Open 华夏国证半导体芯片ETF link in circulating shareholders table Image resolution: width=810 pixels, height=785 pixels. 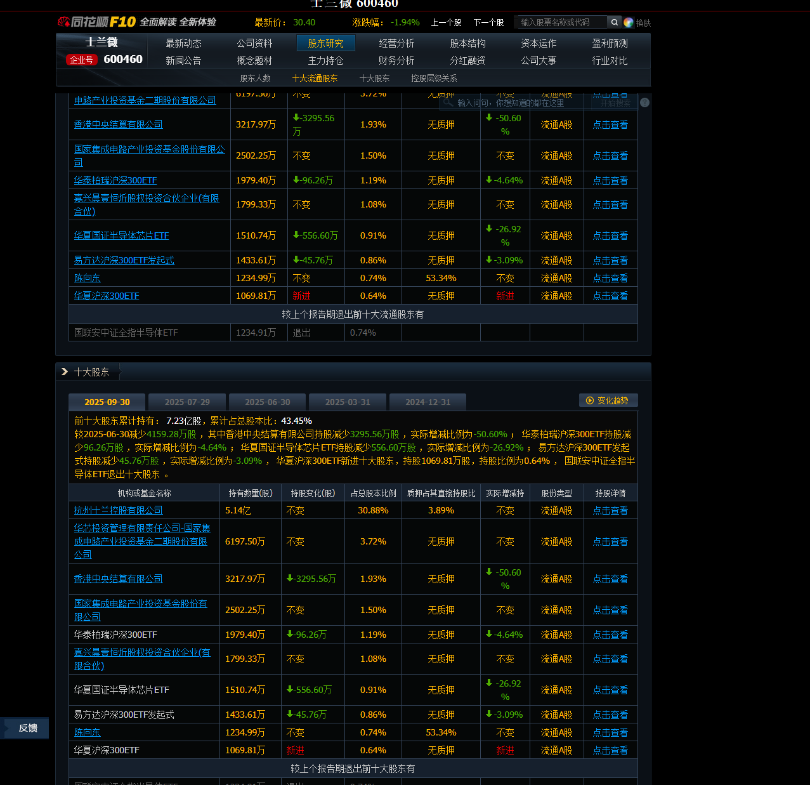tap(122, 235)
